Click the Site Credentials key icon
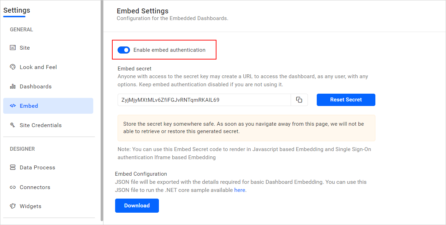Screen dimensions: 446x225 point(13,125)
